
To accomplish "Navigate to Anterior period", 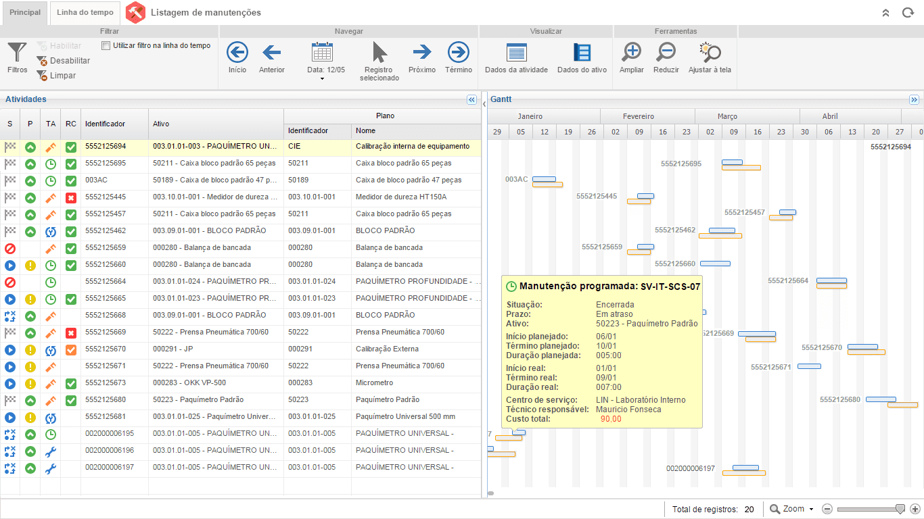I will [x=272, y=57].
